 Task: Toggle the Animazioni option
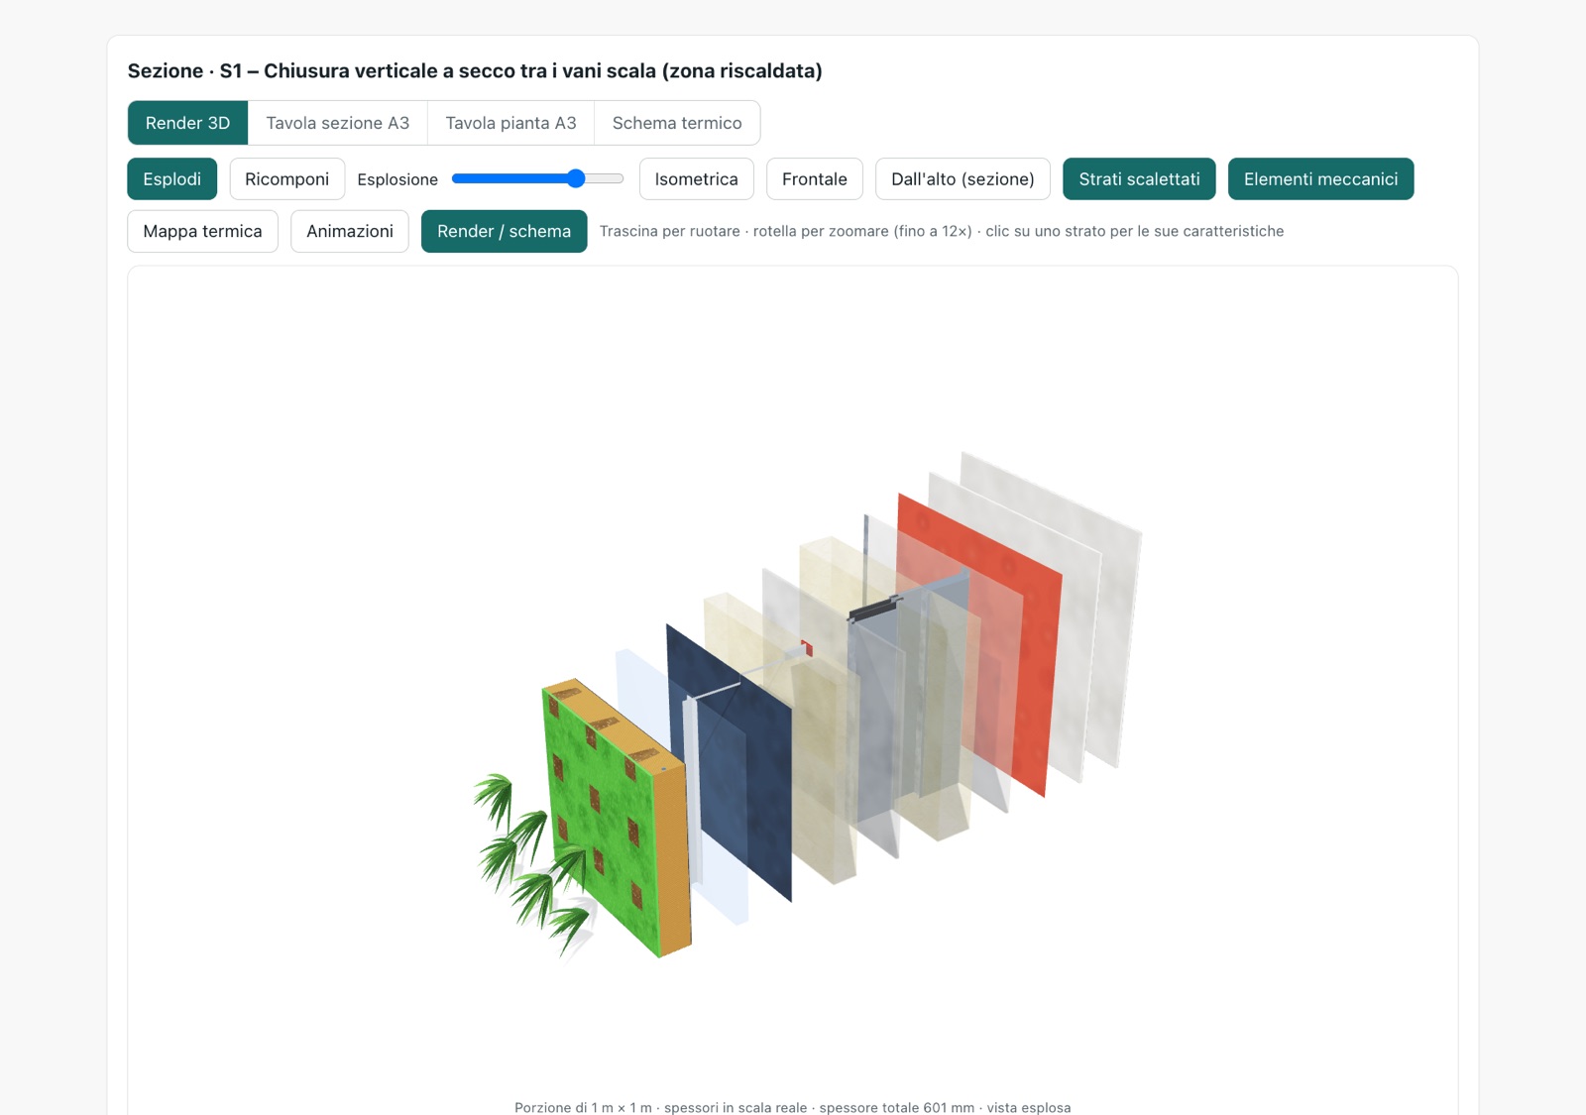point(350,231)
